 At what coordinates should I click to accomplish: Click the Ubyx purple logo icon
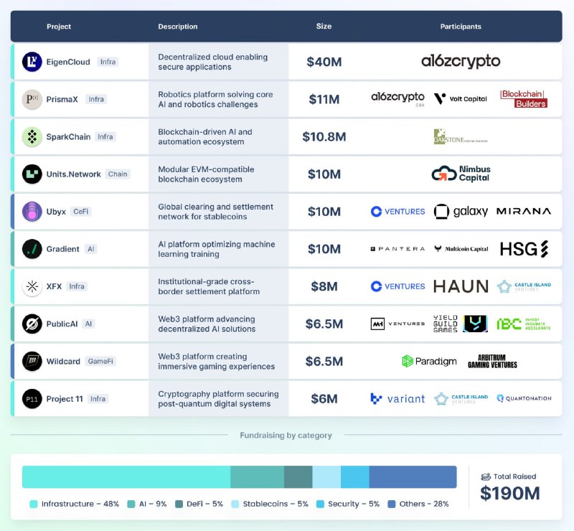coord(32,211)
